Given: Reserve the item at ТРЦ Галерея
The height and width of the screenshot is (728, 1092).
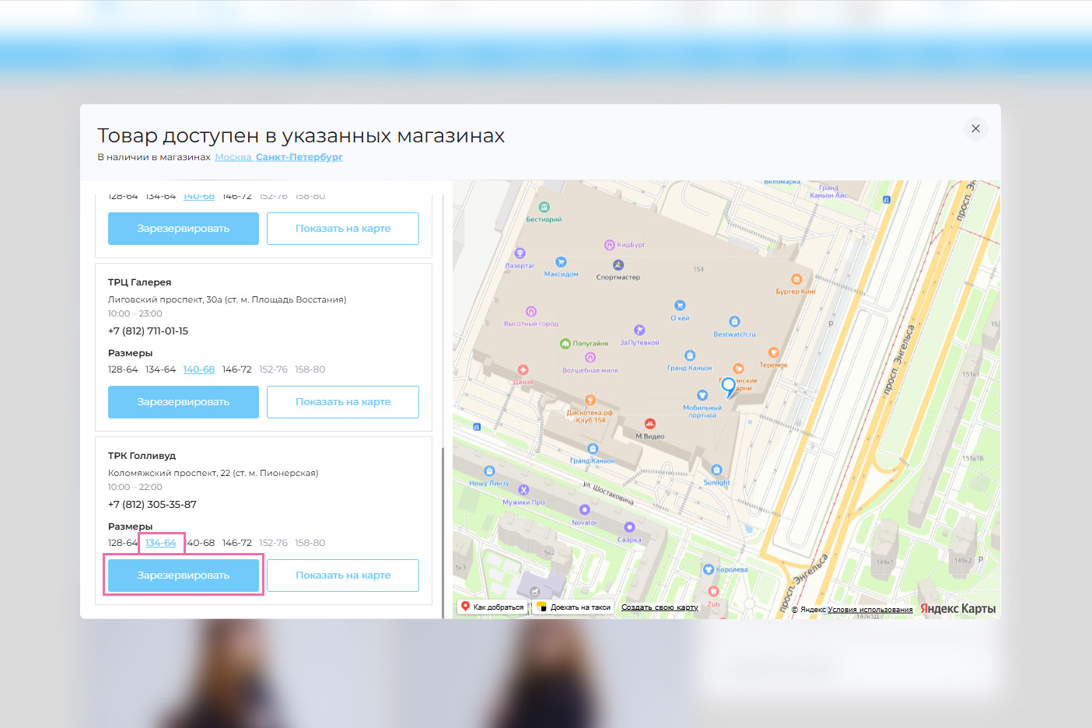Looking at the screenshot, I should (184, 402).
